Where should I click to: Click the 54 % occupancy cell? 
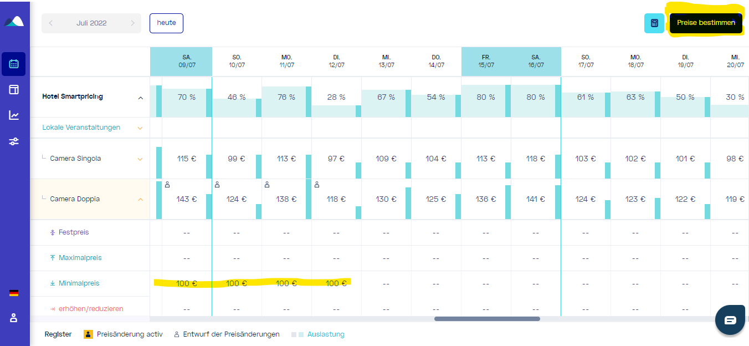436,97
